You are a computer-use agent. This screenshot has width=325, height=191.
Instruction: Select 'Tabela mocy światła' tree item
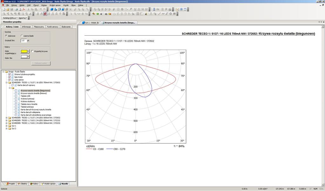pos(29,104)
